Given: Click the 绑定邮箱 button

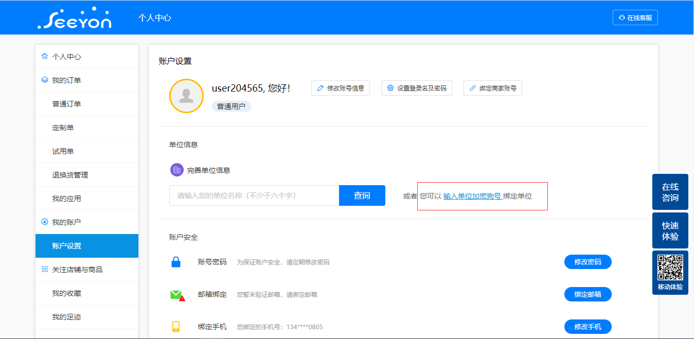Looking at the screenshot, I should [x=588, y=294].
